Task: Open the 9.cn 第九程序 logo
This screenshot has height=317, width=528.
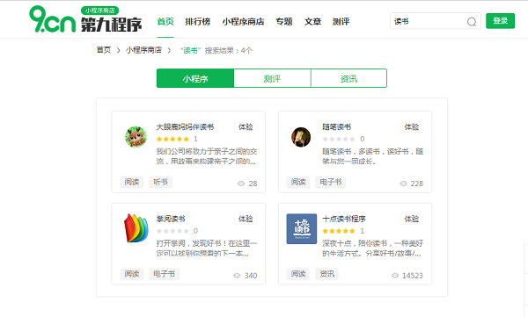Action: click(x=85, y=19)
